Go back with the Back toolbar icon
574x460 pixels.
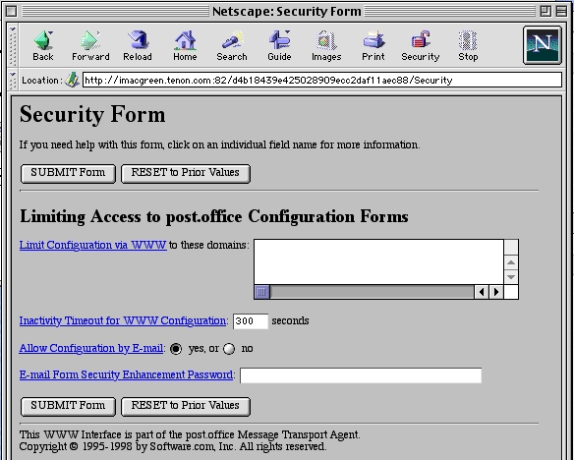(x=43, y=45)
